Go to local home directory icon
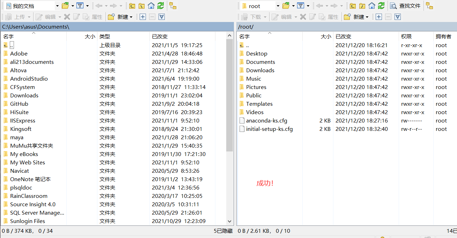Image resolution: width=457 pixels, height=238 pixels. pyautogui.click(x=151, y=6)
